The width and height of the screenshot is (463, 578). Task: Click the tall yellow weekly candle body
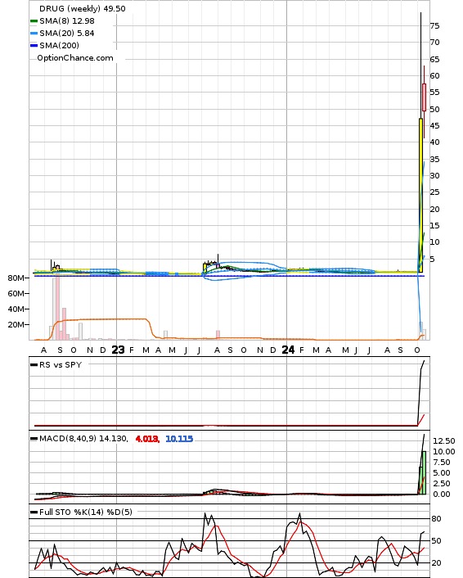point(420,196)
